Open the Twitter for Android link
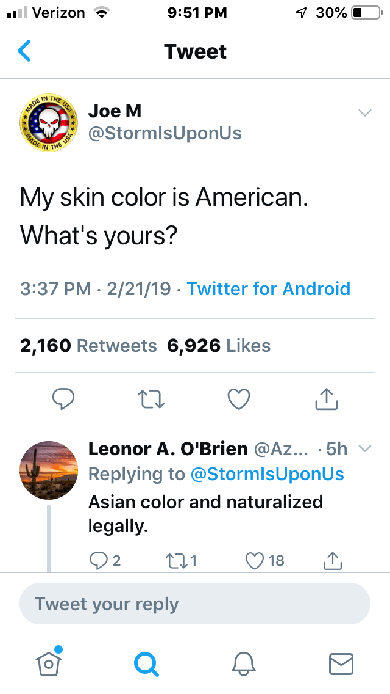 pyautogui.click(x=268, y=288)
